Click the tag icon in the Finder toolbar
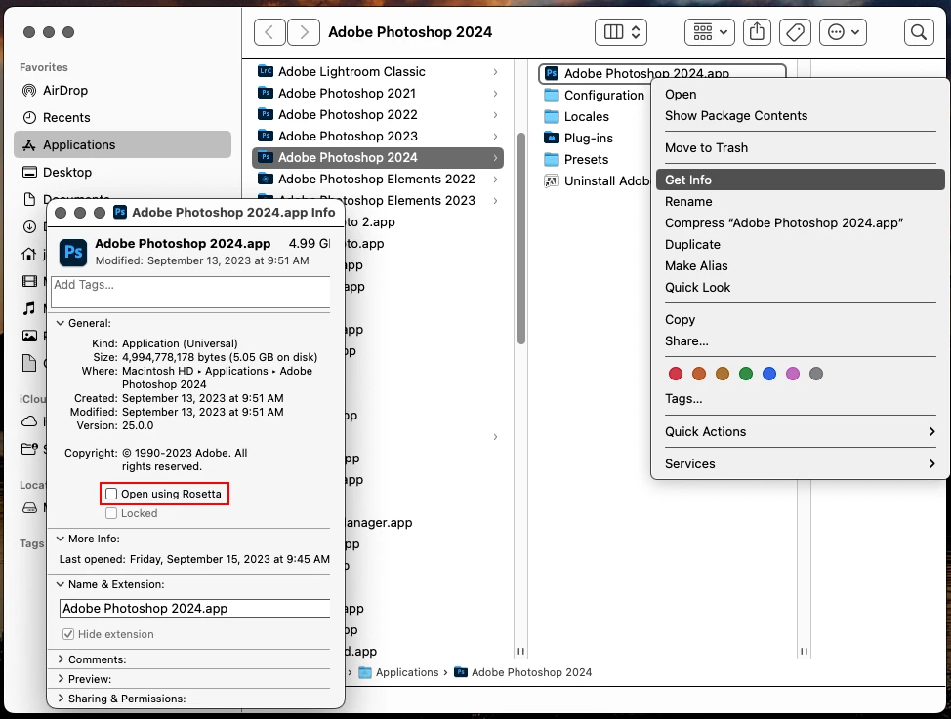Image resolution: width=951 pixels, height=719 pixels. 795,32
